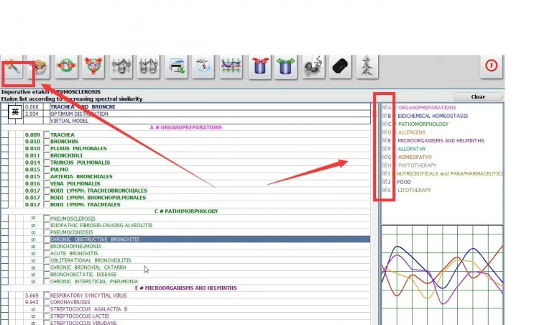Uncheck the ORGANOPREPARATIONS group checkbox
This screenshot has height=325, width=552.
pyautogui.click(x=385, y=107)
